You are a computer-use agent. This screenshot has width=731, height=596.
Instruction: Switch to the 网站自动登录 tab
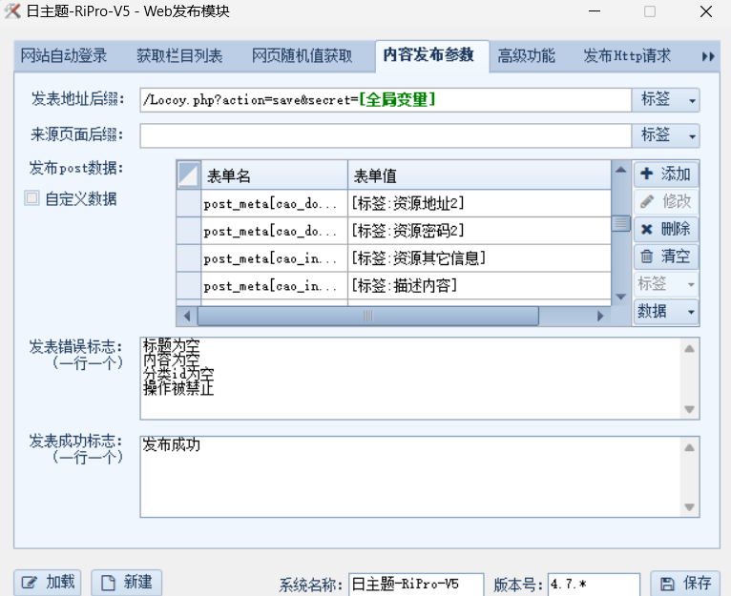pyautogui.click(x=64, y=56)
